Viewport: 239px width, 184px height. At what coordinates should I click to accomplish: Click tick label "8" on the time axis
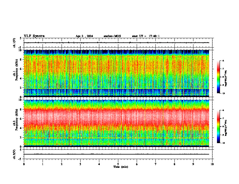point(174,164)
